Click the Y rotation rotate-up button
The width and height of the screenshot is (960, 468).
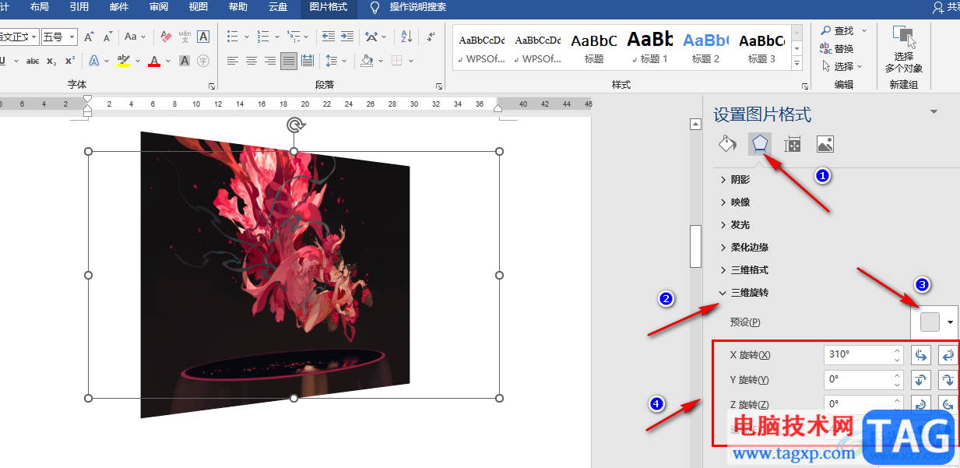point(922,380)
